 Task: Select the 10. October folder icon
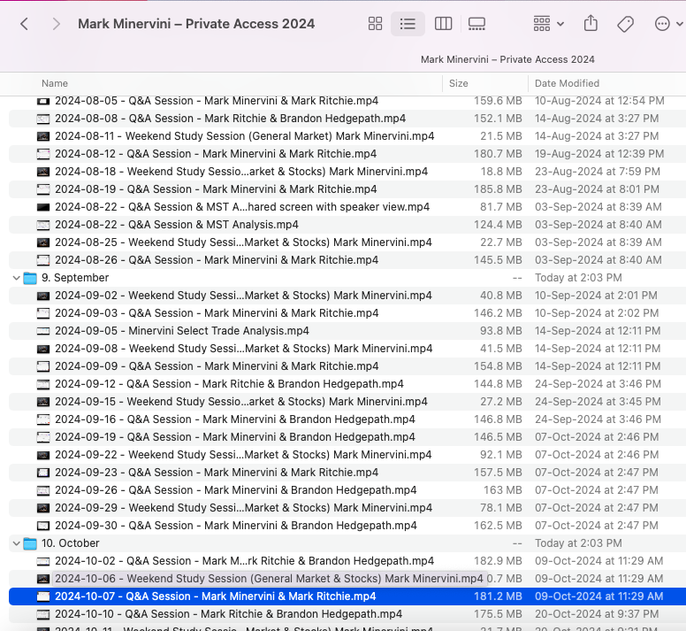(x=30, y=543)
